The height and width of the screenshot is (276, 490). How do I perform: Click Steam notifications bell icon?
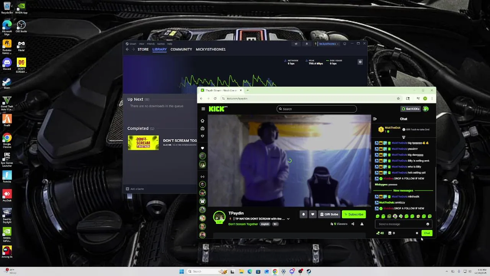pyautogui.click(x=306, y=44)
